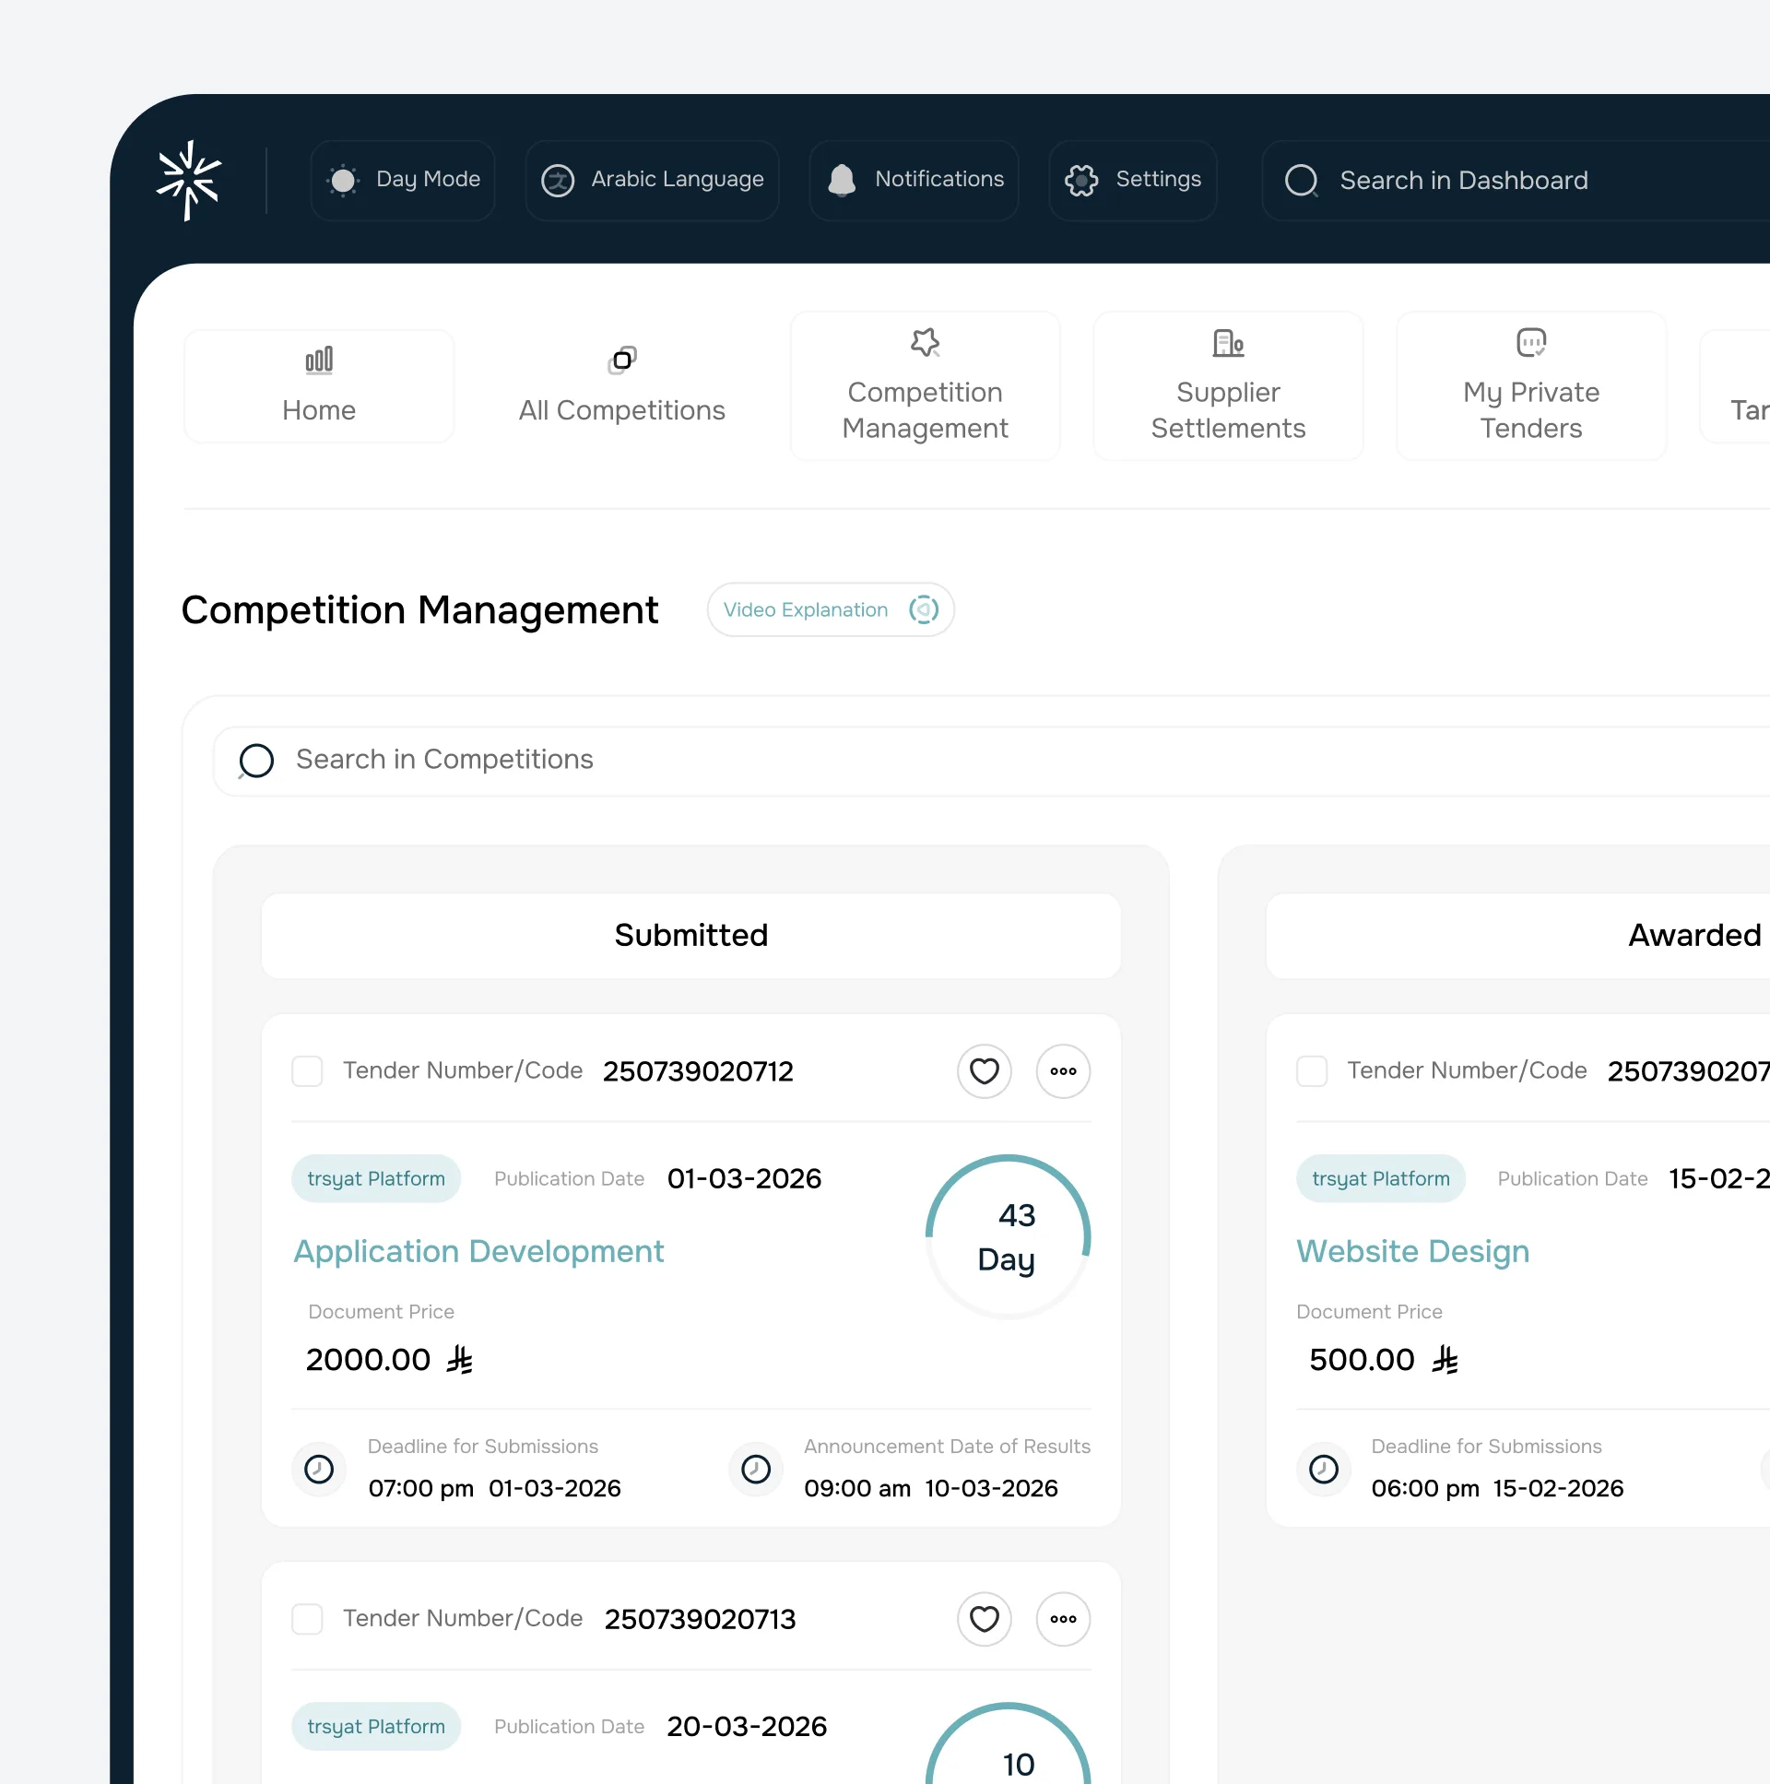Screen dimensions: 1770x1784
Task: Favorite tender 250739020713 with the heart icon
Action: (x=985, y=1619)
